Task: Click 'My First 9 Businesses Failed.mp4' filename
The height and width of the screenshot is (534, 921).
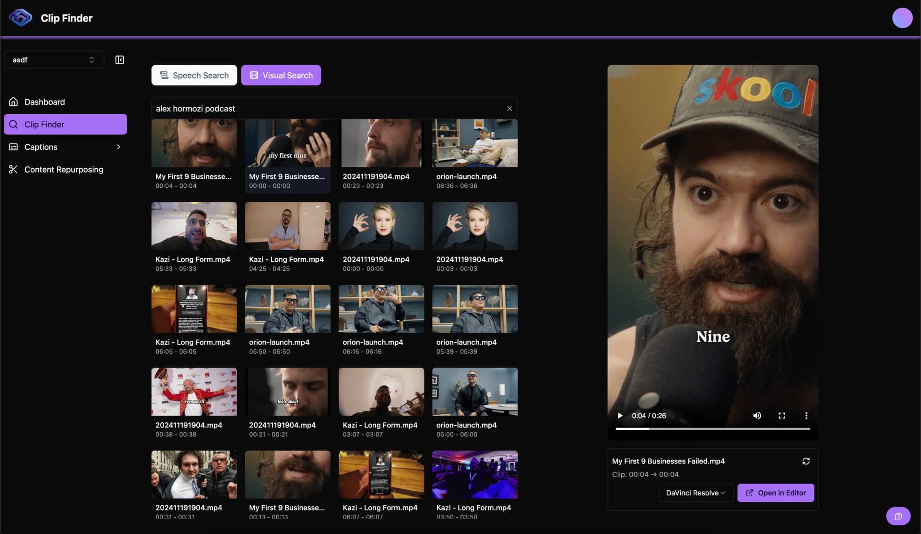Action: tap(668, 461)
